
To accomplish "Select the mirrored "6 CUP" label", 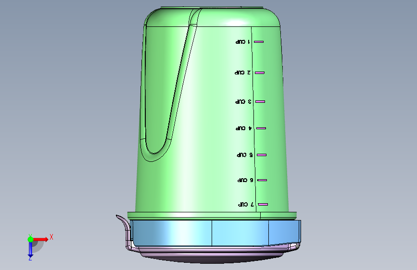I will (x=245, y=180).
